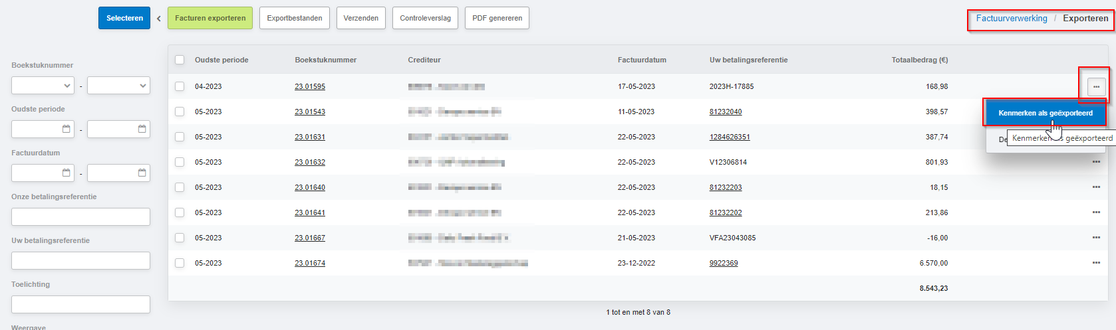Open actions menu for row 23.01632
The image size is (1116, 330).
pyautogui.click(x=1096, y=162)
